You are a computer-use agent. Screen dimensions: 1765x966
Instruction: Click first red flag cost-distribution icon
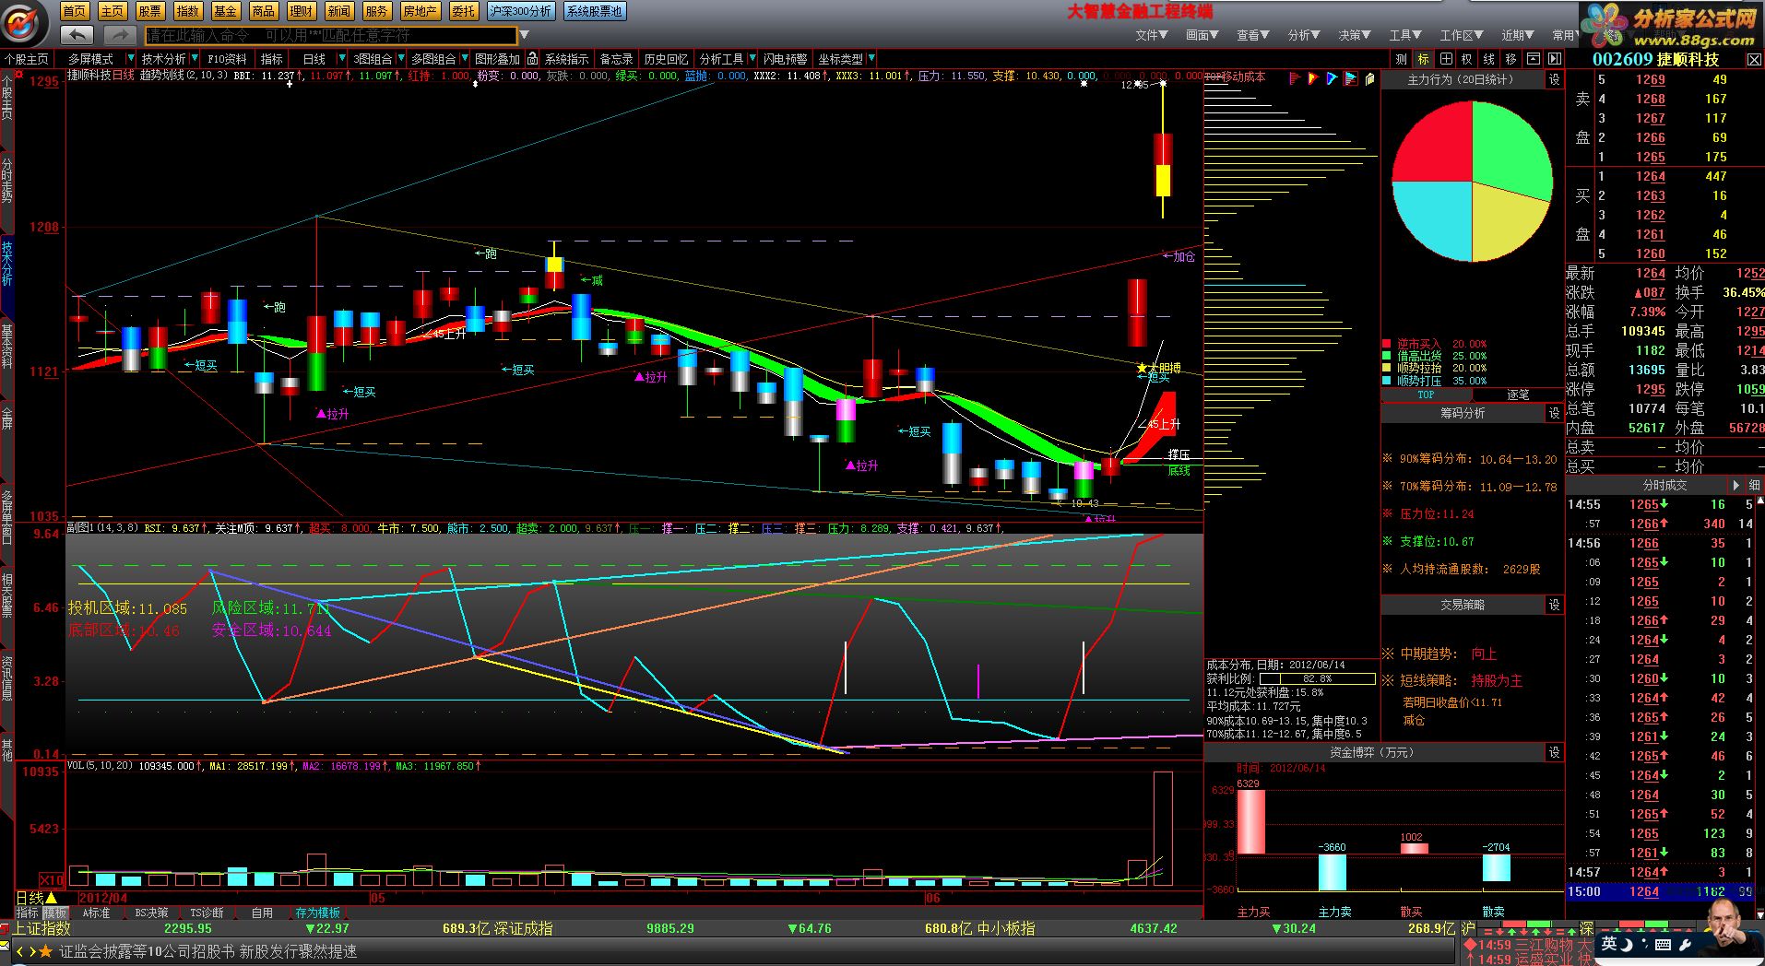1295,78
